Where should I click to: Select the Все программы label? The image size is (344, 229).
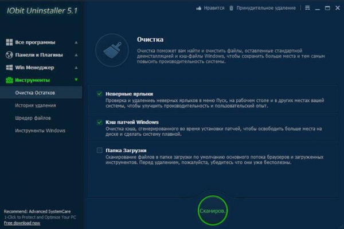35,42
